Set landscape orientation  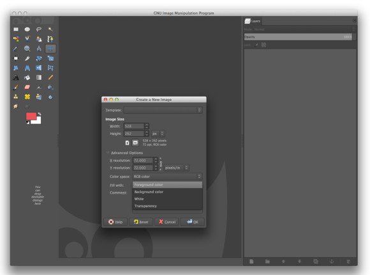point(135,143)
